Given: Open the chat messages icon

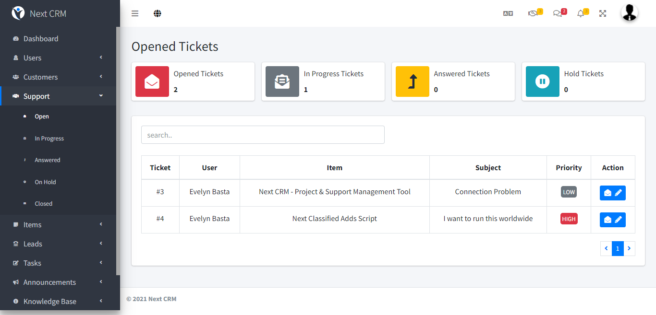Looking at the screenshot, I should [x=558, y=13].
